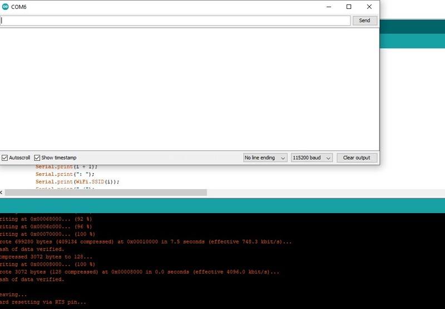Screen dimensions: 445x309
Task: Maximize the COM6 serial monitor window
Action: [x=349, y=7]
